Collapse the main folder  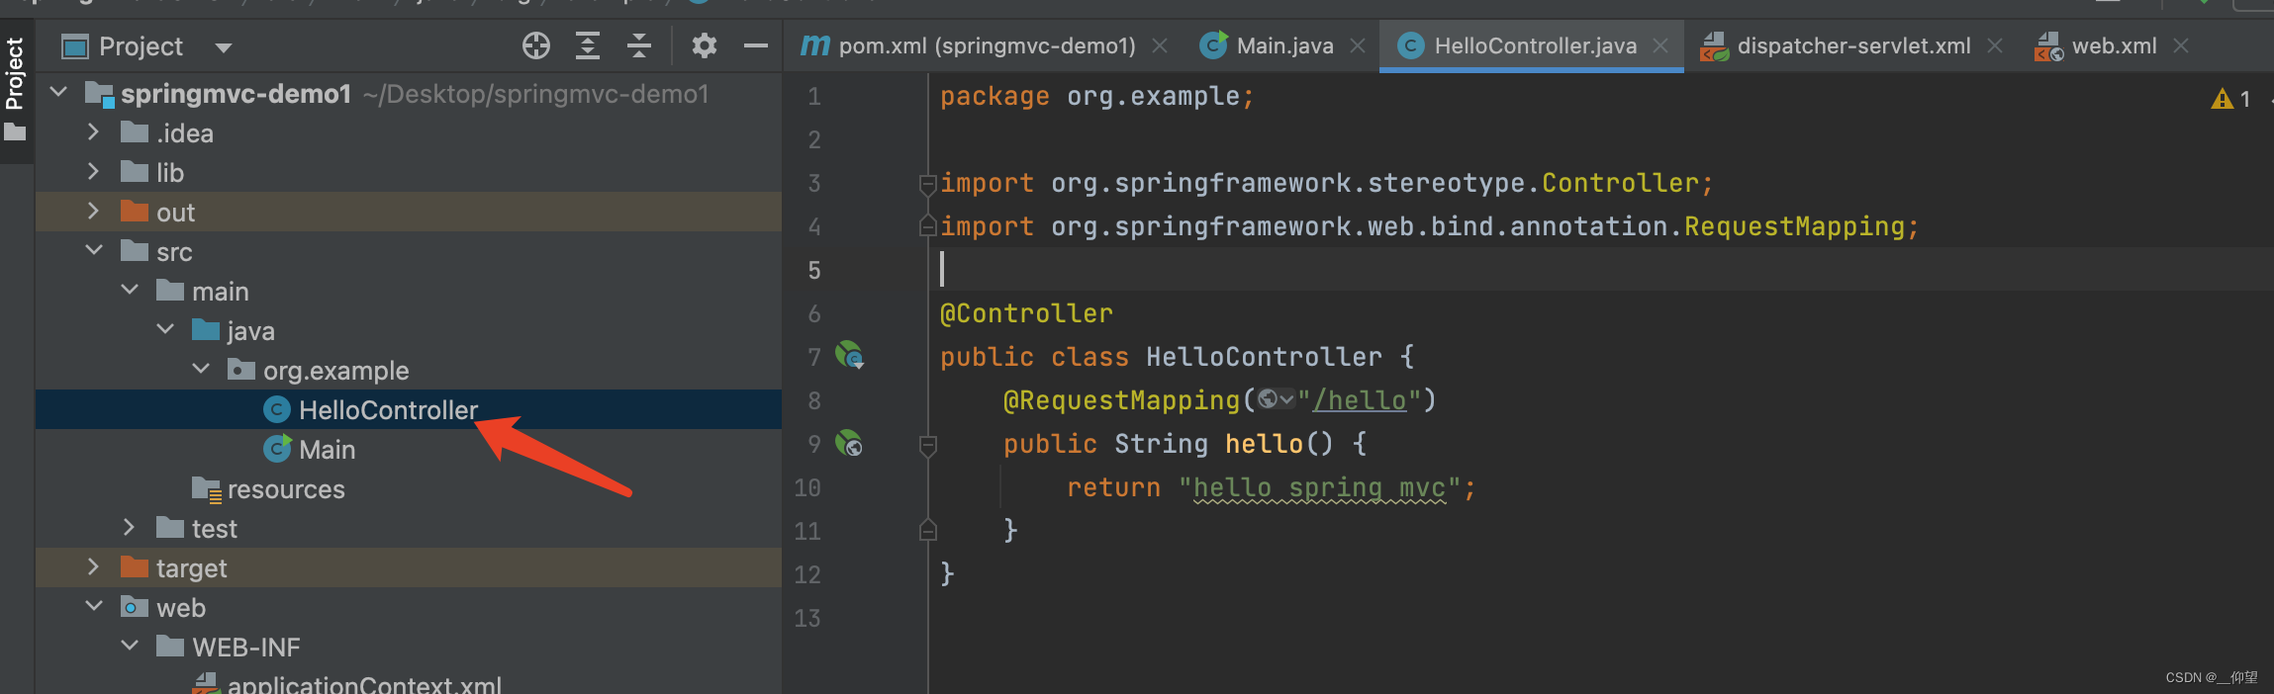click(x=130, y=291)
